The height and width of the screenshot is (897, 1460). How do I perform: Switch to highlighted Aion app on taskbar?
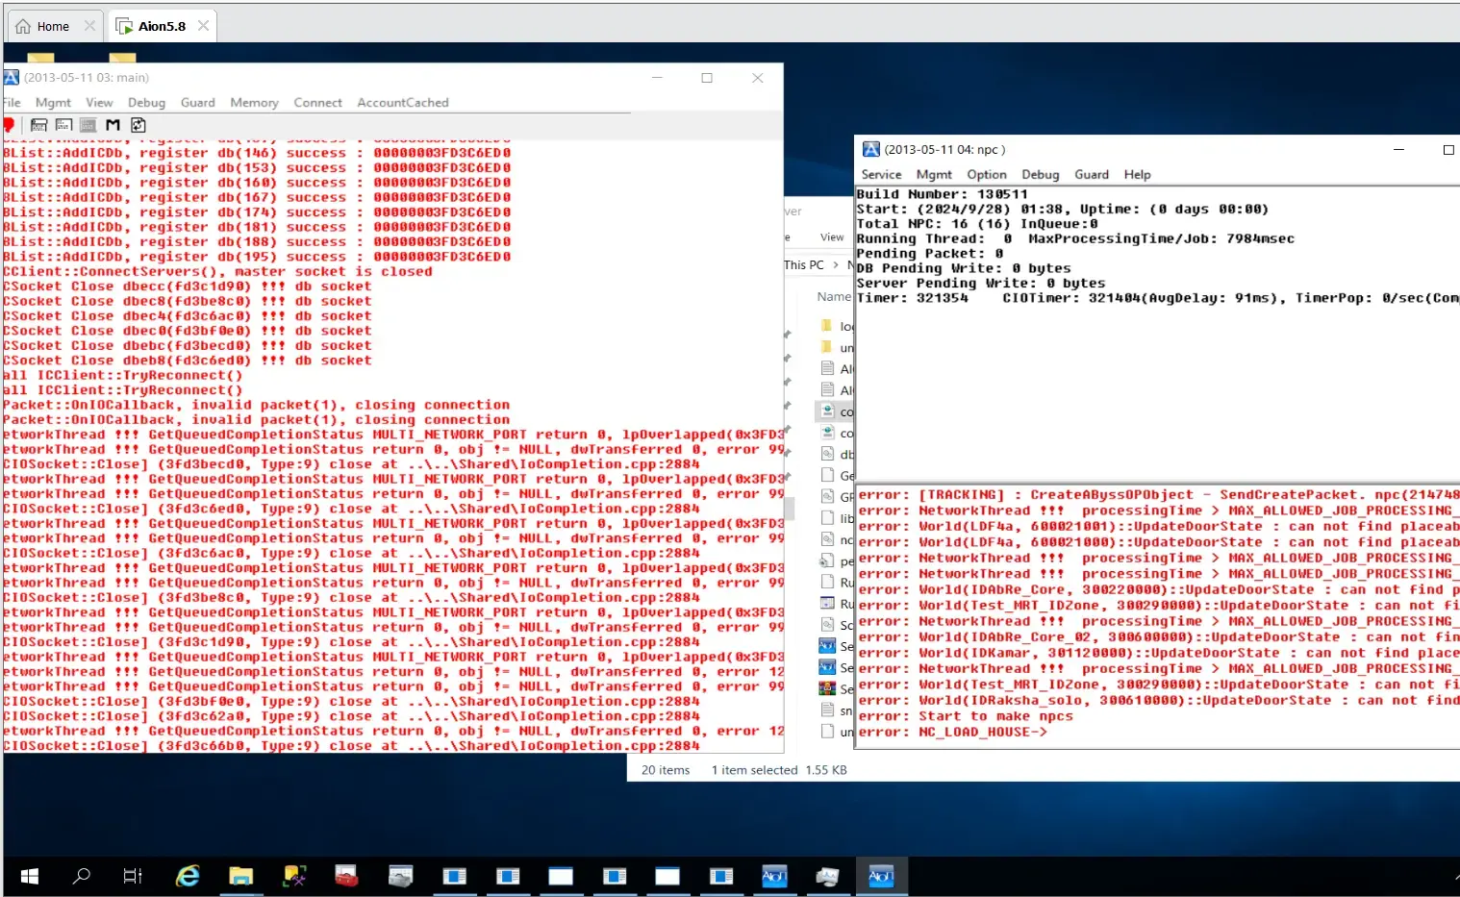(x=881, y=876)
